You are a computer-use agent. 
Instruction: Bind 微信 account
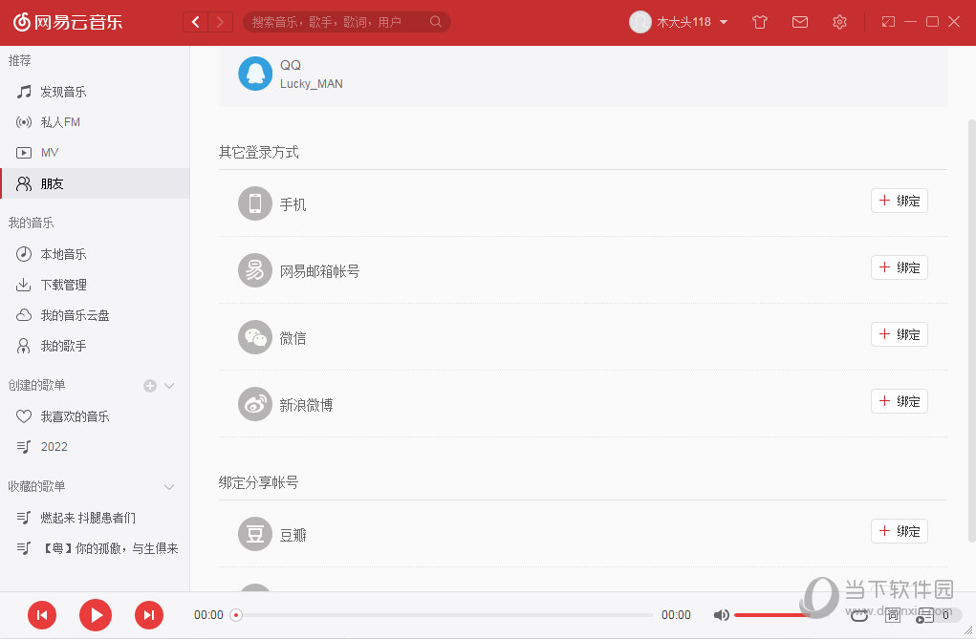(x=899, y=334)
